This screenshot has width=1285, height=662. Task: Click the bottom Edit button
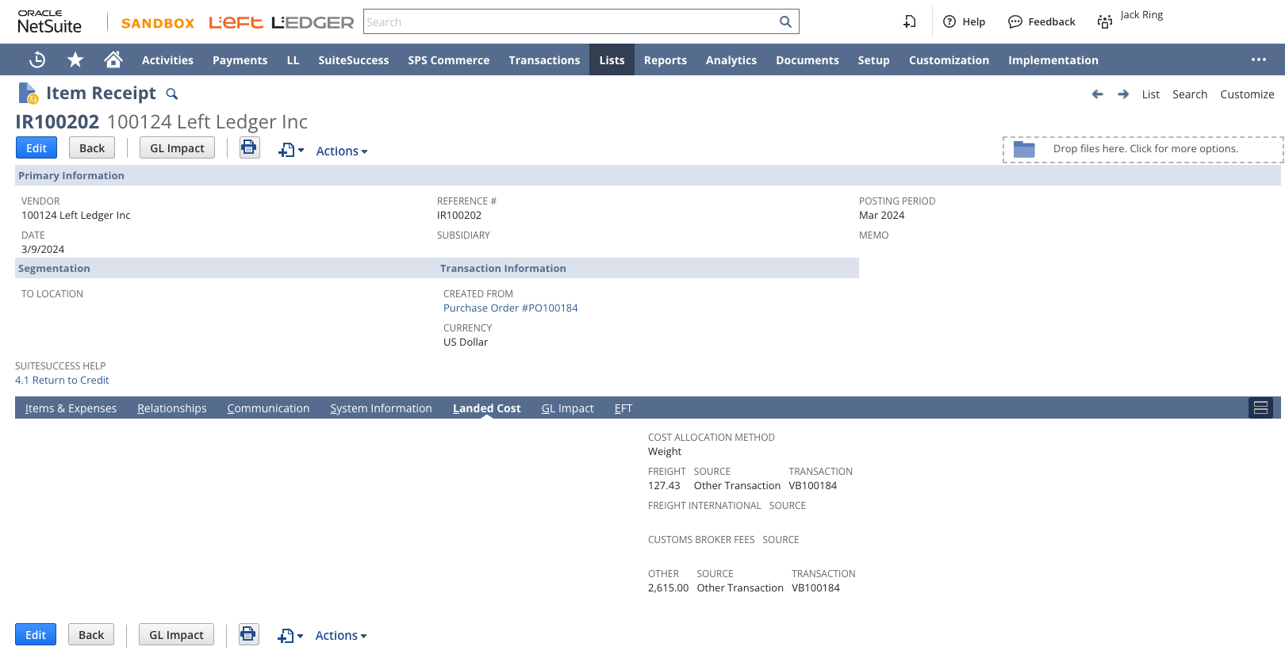[36, 634]
